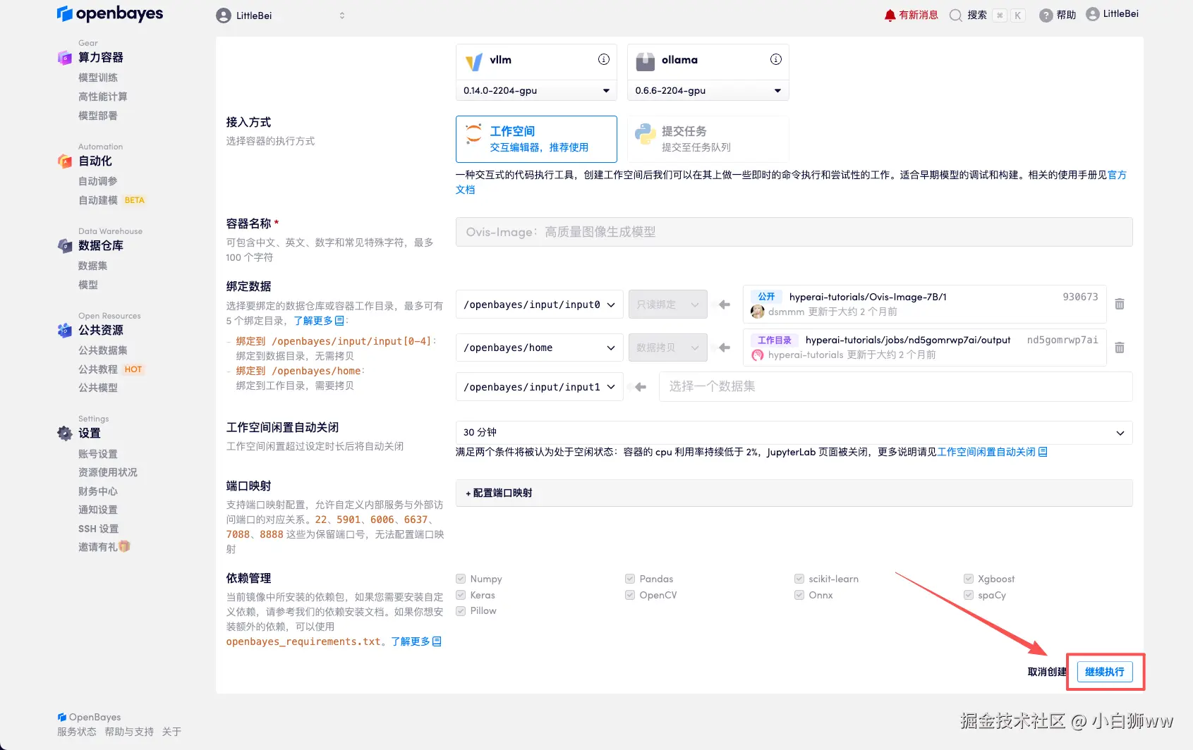Click the Jupyter icon in 工作空间 card

tap(474, 133)
